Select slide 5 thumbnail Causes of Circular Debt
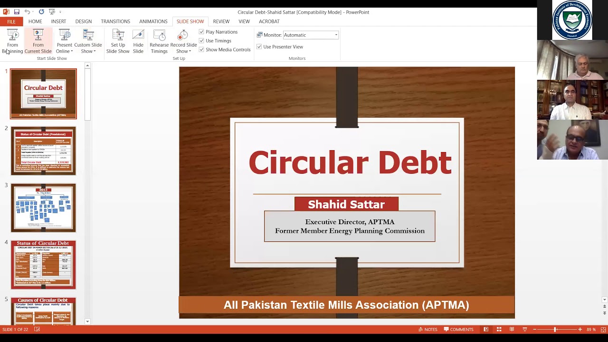This screenshot has width=608, height=342. point(43,311)
